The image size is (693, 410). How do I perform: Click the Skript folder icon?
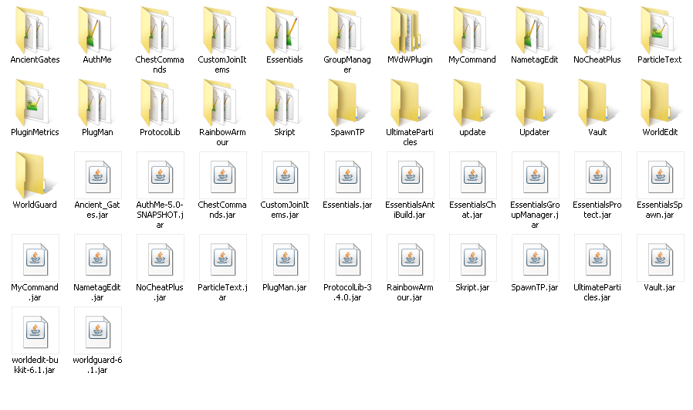[285, 102]
